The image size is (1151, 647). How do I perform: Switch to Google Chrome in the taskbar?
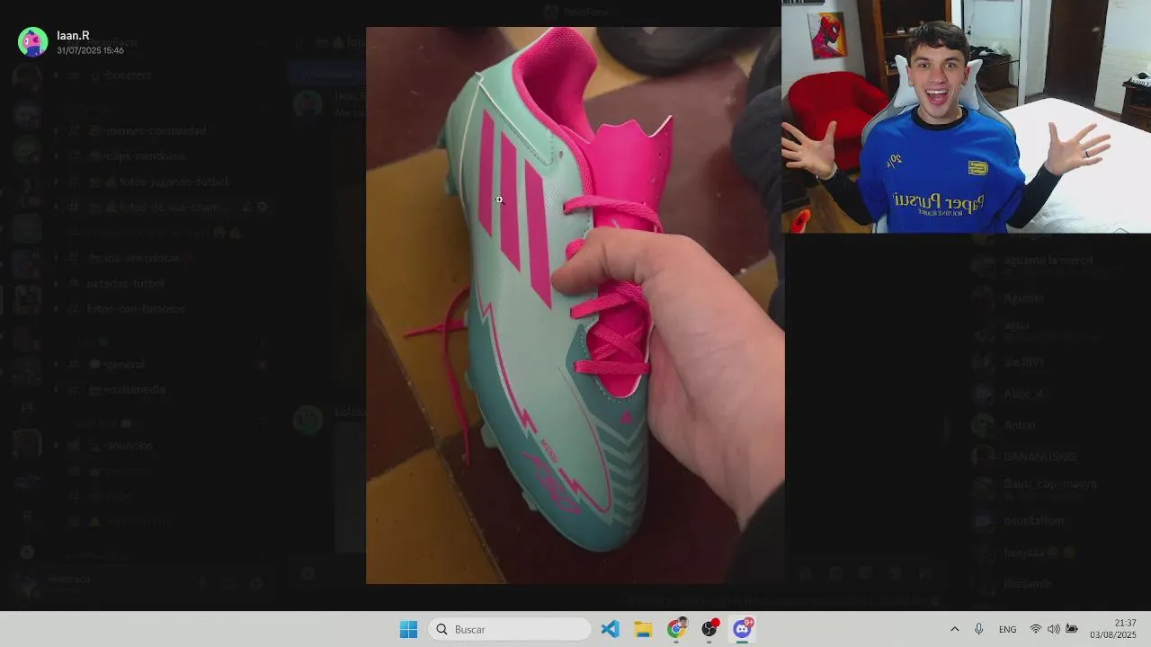coord(676,629)
